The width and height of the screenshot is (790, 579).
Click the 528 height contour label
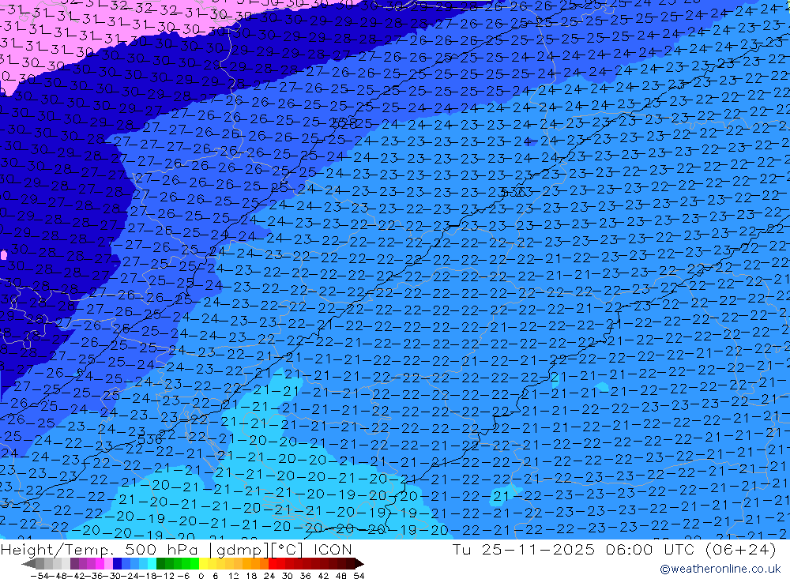pos(344,123)
